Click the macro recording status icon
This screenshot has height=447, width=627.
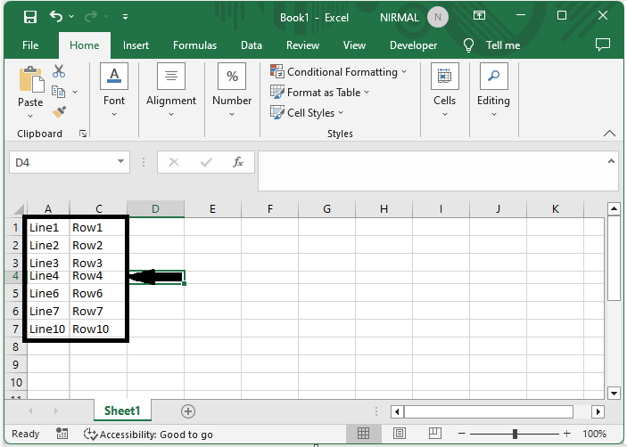[62, 434]
